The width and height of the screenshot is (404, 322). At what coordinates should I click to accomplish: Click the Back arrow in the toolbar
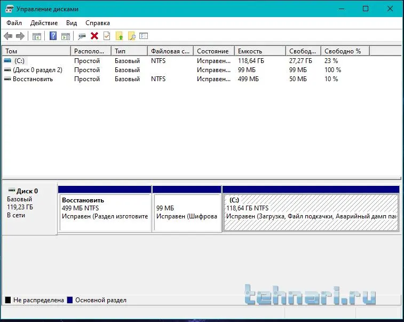click(x=8, y=36)
